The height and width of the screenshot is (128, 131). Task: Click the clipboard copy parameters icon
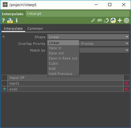tap(106, 20)
